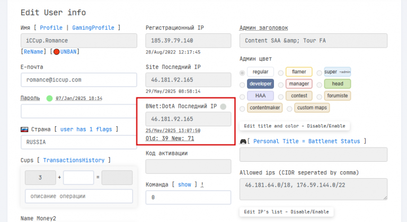Click the Site Последний IP field
The image size is (407, 222).
click(x=188, y=80)
